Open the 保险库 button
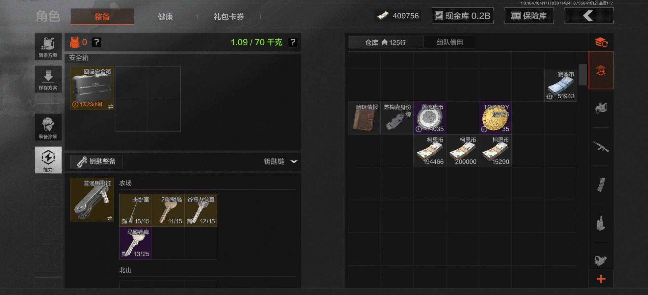Screen dimensions: 648x295 pos(529,16)
